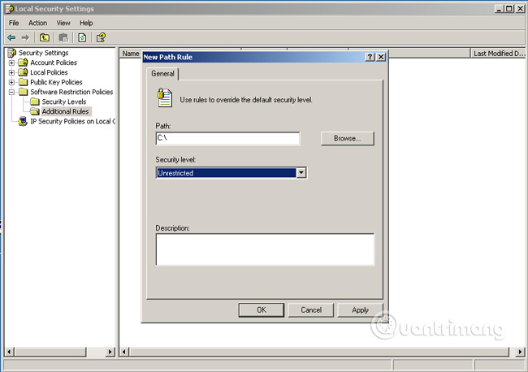Click the Additional Rules folder icon
Image resolution: width=528 pixels, height=372 pixels.
(35, 111)
